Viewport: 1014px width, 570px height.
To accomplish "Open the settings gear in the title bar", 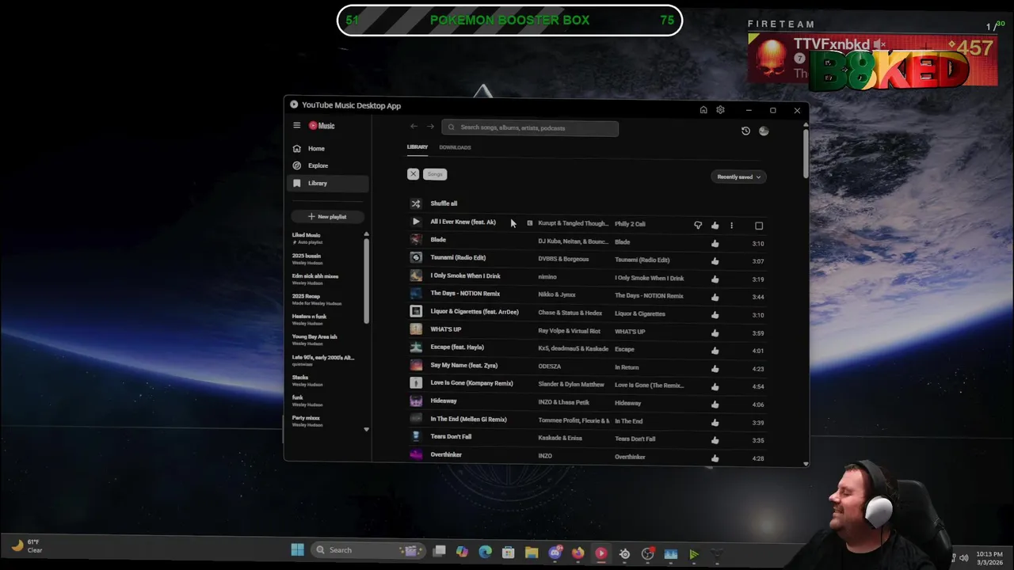I will (x=720, y=110).
